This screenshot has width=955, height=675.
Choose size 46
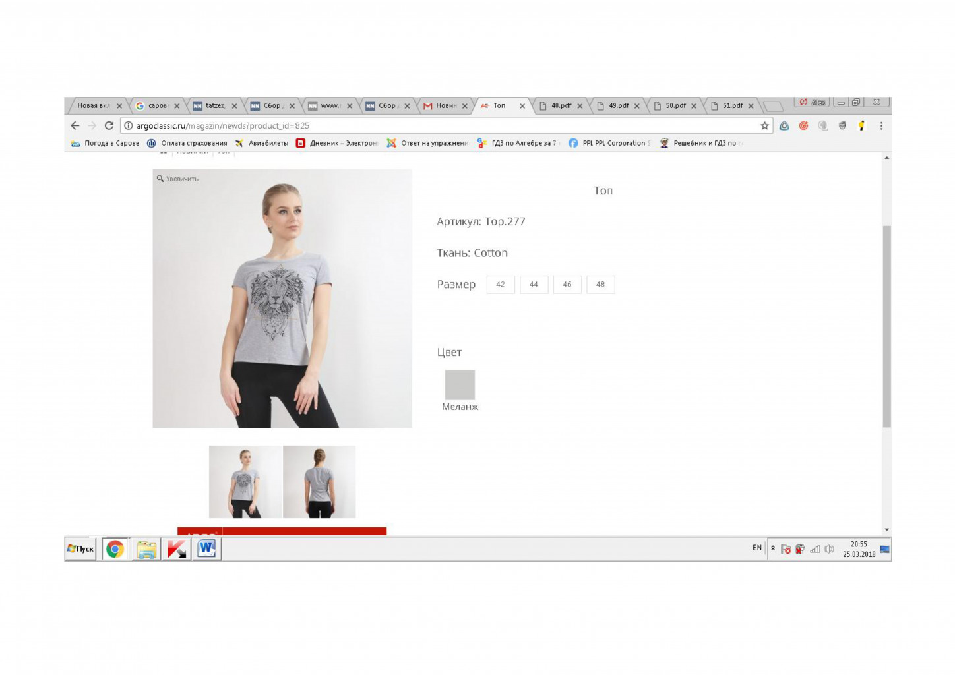point(567,285)
